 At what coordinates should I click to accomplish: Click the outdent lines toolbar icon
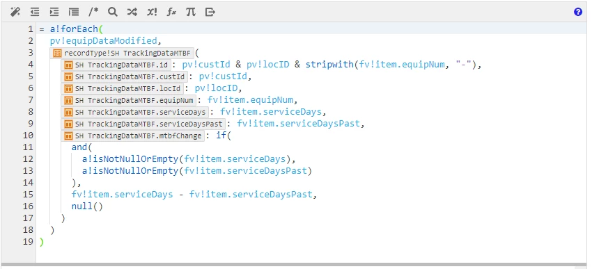coord(35,12)
